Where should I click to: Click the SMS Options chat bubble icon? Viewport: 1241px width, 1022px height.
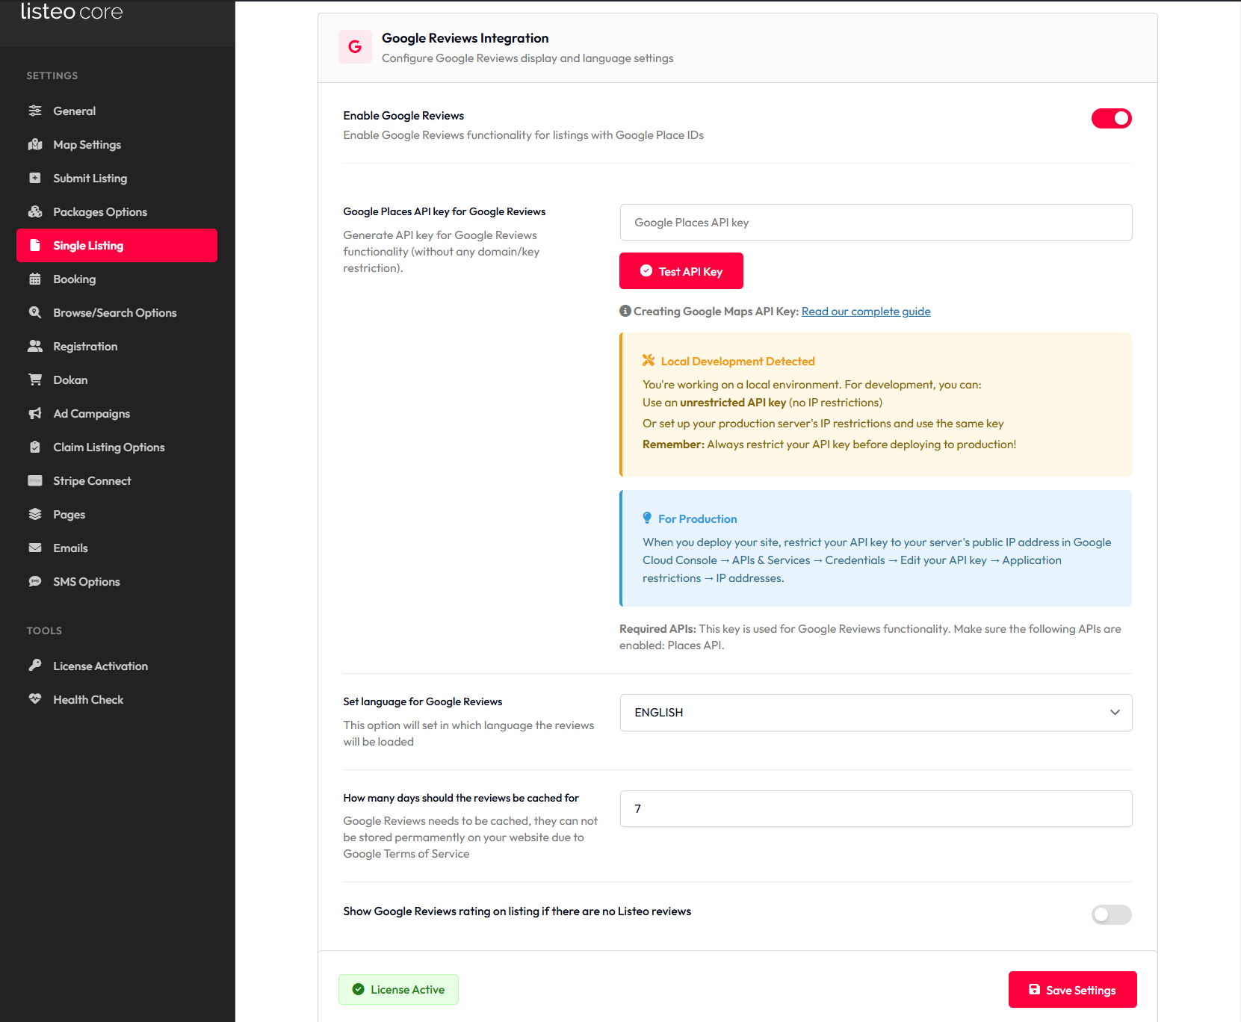pyautogui.click(x=35, y=581)
